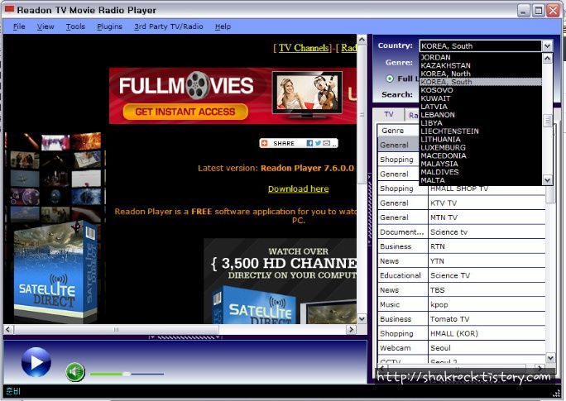Select KUWAIT in country list

[481, 98]
